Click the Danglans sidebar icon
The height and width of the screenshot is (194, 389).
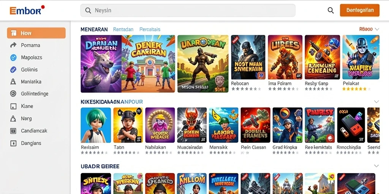coord(13,143)
